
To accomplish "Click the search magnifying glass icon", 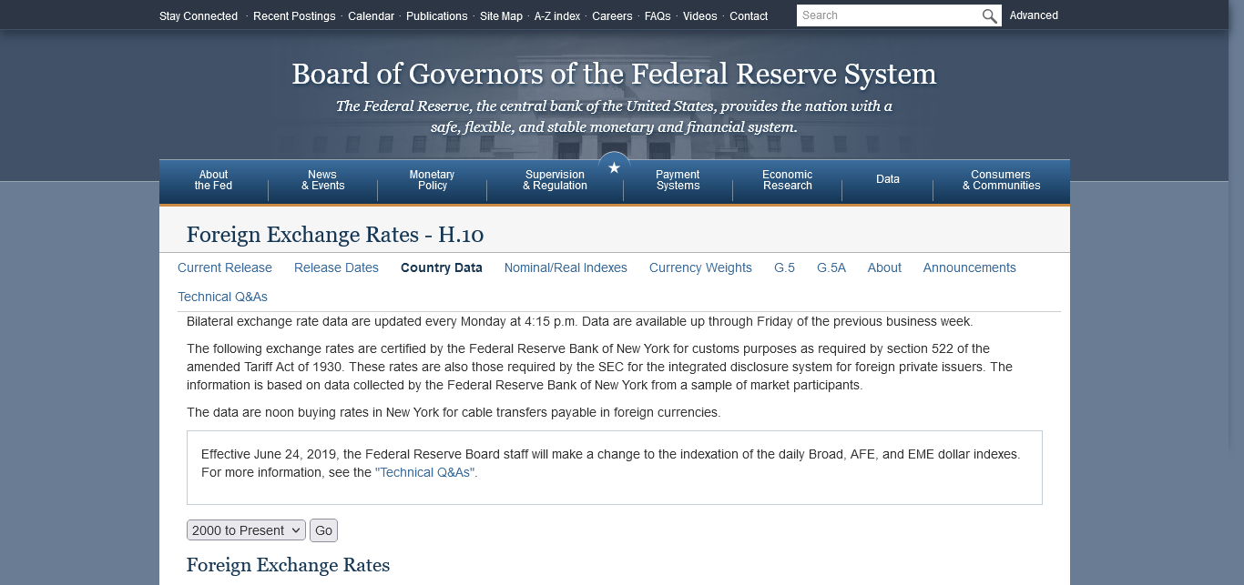I will (989, 15).
